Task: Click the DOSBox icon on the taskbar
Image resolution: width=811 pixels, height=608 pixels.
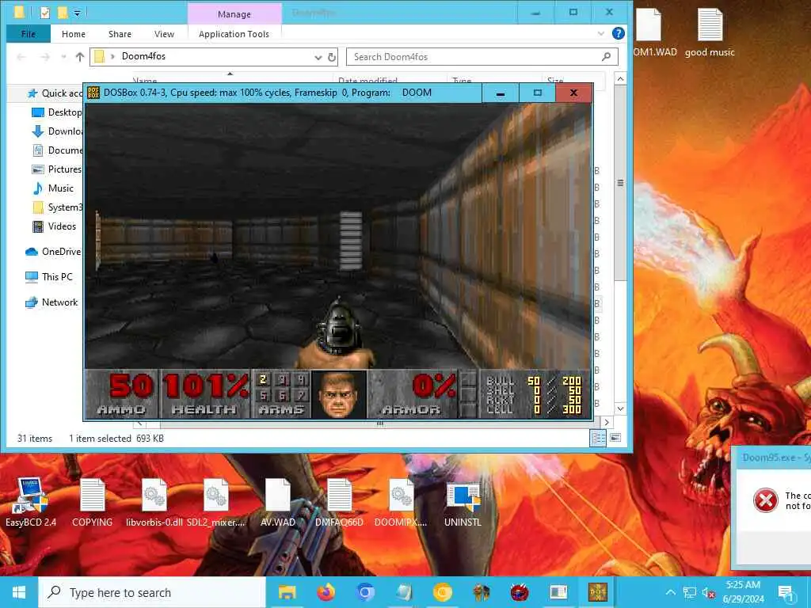Action: pyautogui.click(x=597, y=592)
